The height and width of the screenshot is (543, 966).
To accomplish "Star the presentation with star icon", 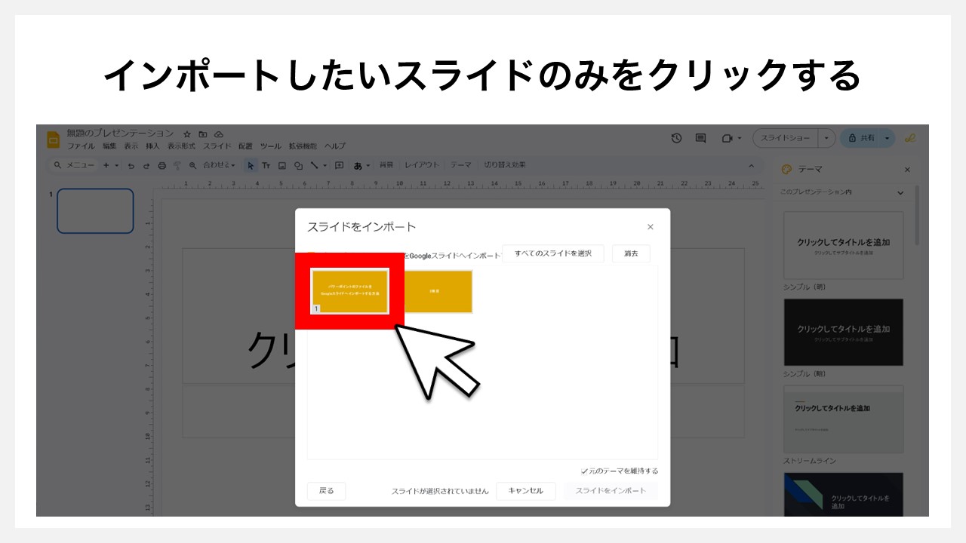I will click(187, 134).
